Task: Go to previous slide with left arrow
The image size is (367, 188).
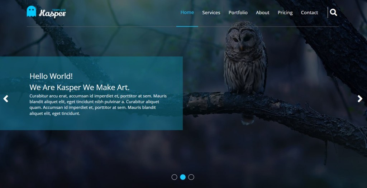Action: (6, 99)
